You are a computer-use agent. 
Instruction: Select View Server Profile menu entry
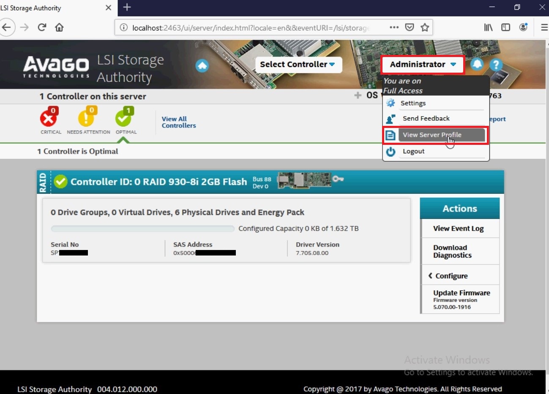click(x=432, y=135)
